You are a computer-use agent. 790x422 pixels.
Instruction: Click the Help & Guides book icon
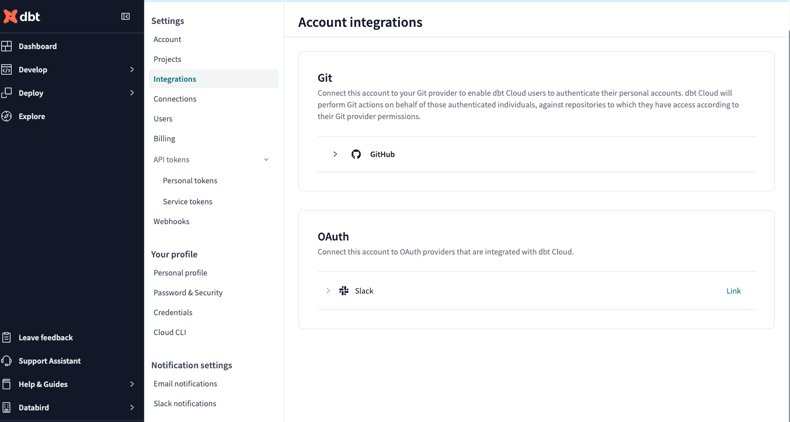(6, 384)
